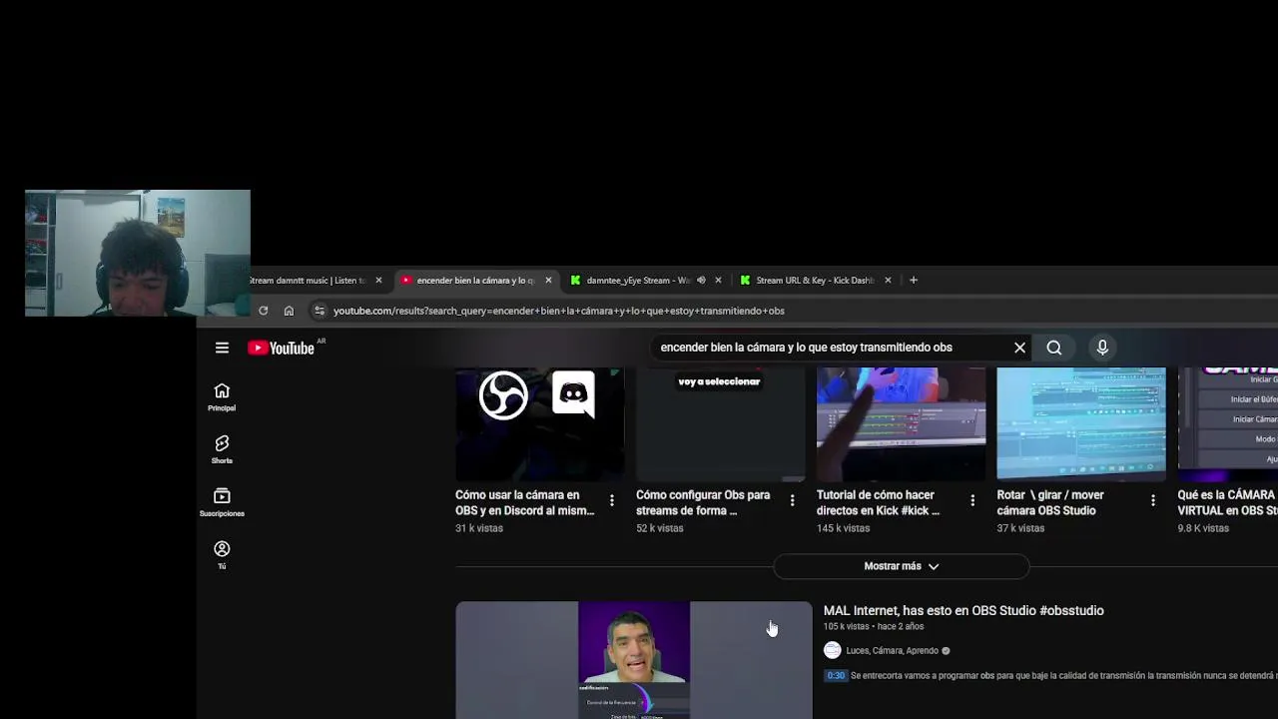The image size is (1278, 719).
Task: Open options for Rotar girar mover cámara
Action: (1153, 500)
